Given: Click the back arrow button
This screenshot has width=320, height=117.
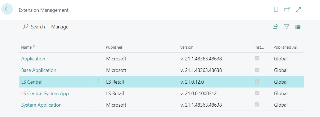Looking at the screenshot, I should click(7, 9).
